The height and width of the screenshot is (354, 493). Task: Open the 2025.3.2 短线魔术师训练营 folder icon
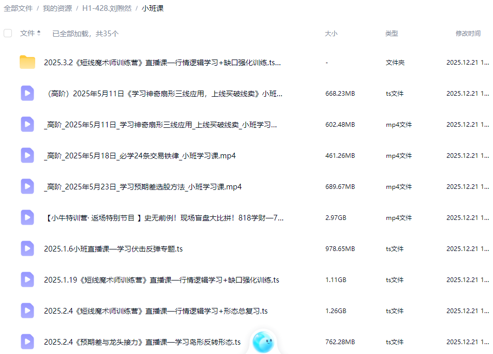27,62
